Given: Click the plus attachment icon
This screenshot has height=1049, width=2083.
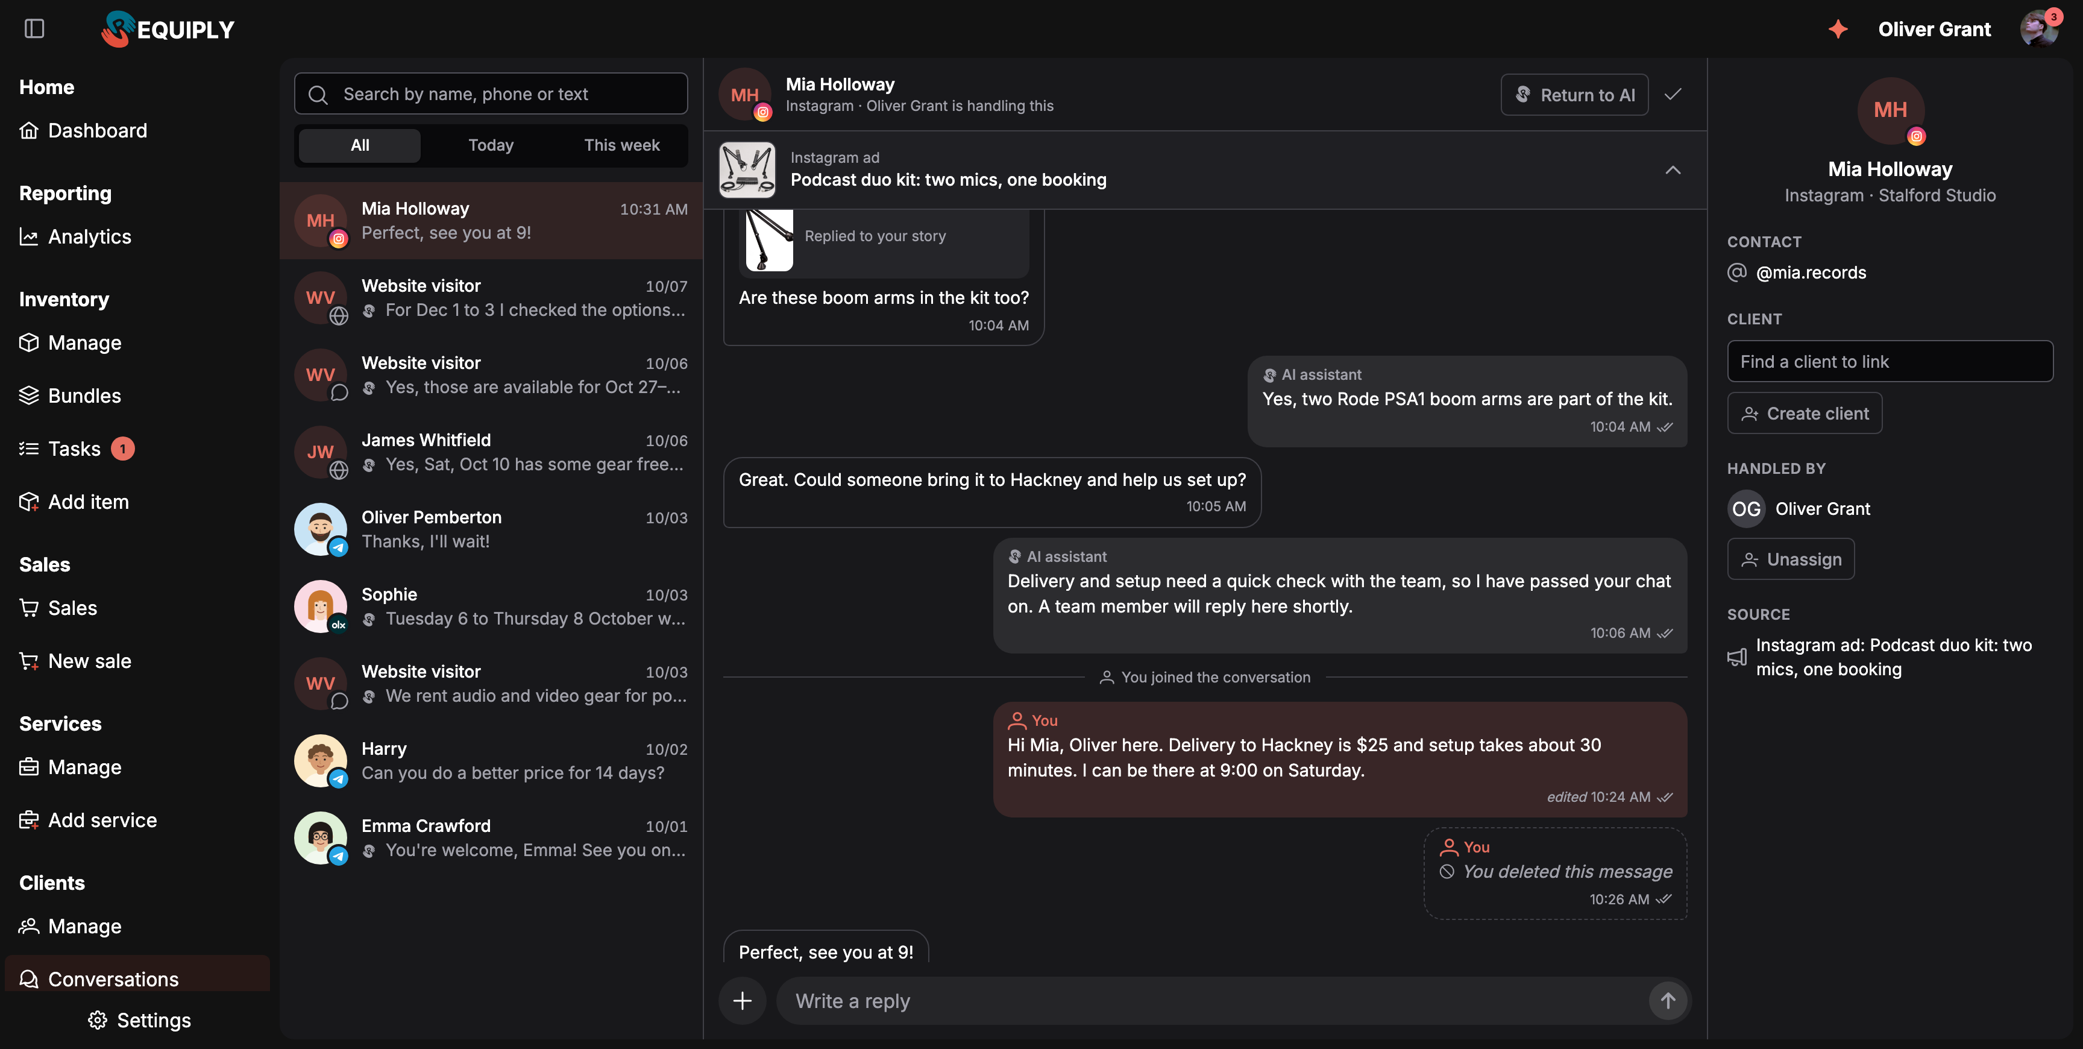Looking at the screenshot, I should click(x=743, y=1001).
